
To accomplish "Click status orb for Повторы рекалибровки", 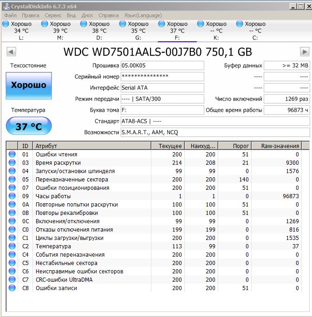I will point(12,213).
